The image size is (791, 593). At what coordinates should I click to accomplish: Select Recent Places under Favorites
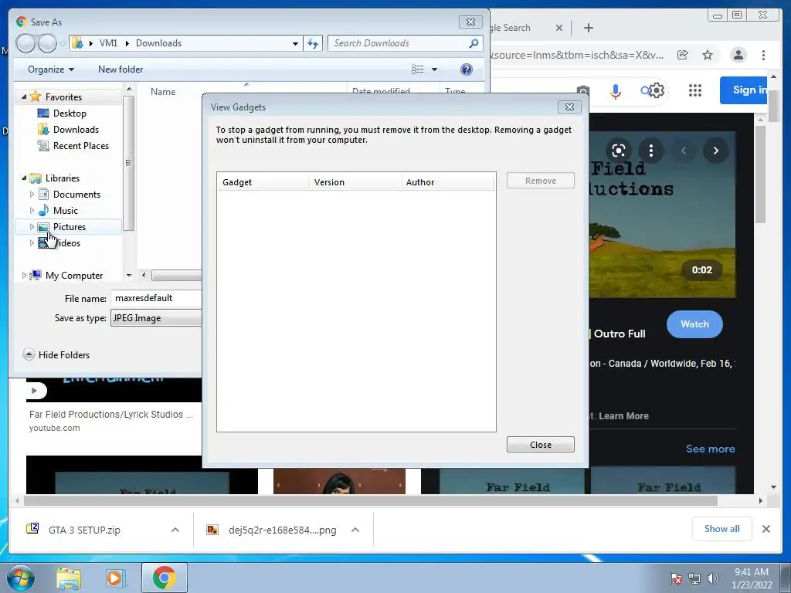pos(80,146)
